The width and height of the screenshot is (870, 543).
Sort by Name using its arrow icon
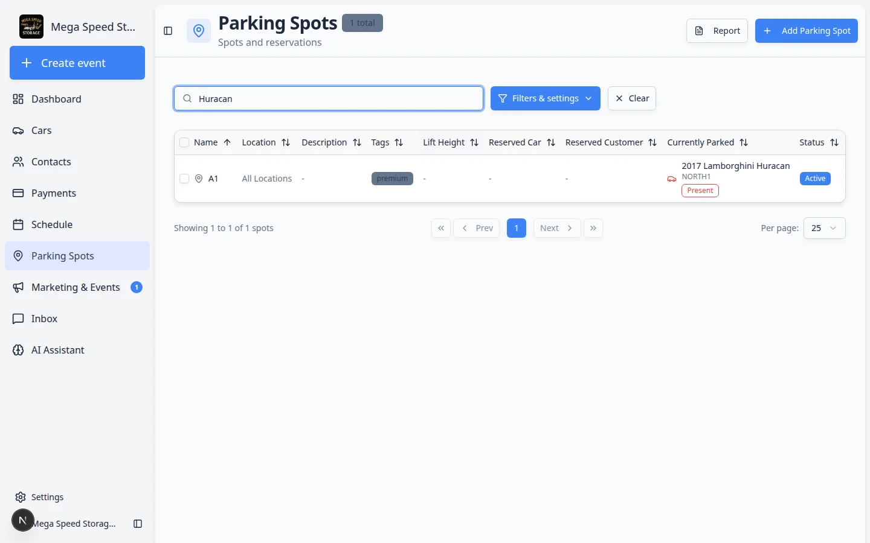[x=227, y=142]
